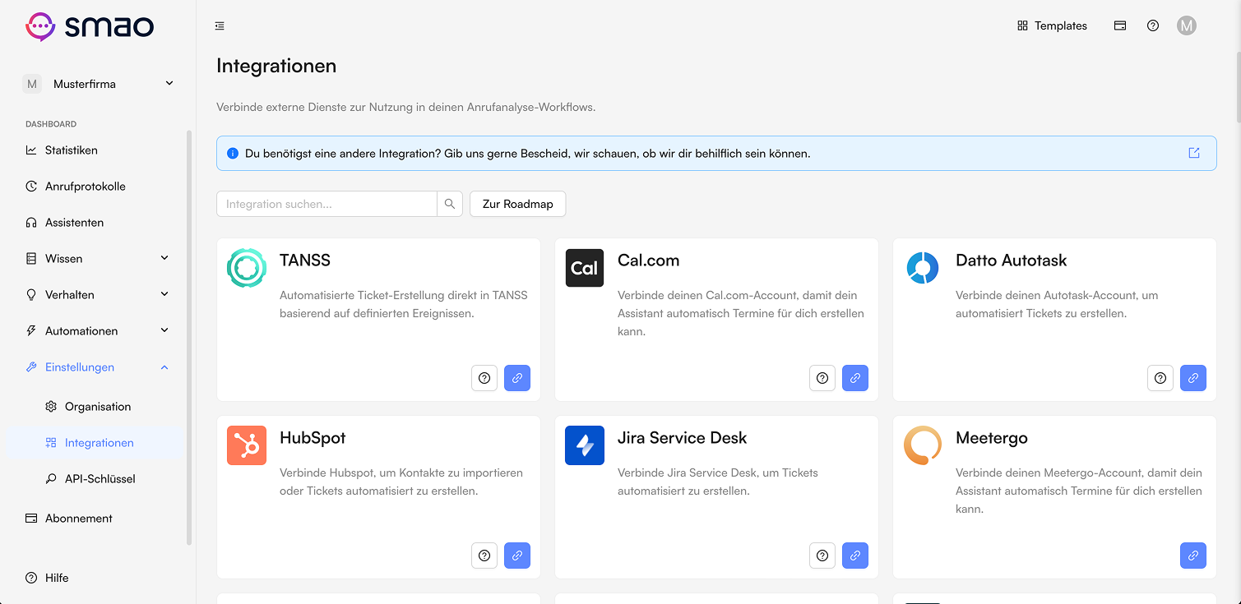Open the Organisation settings item
1241x604 pixels.
(x=98, y=407)
